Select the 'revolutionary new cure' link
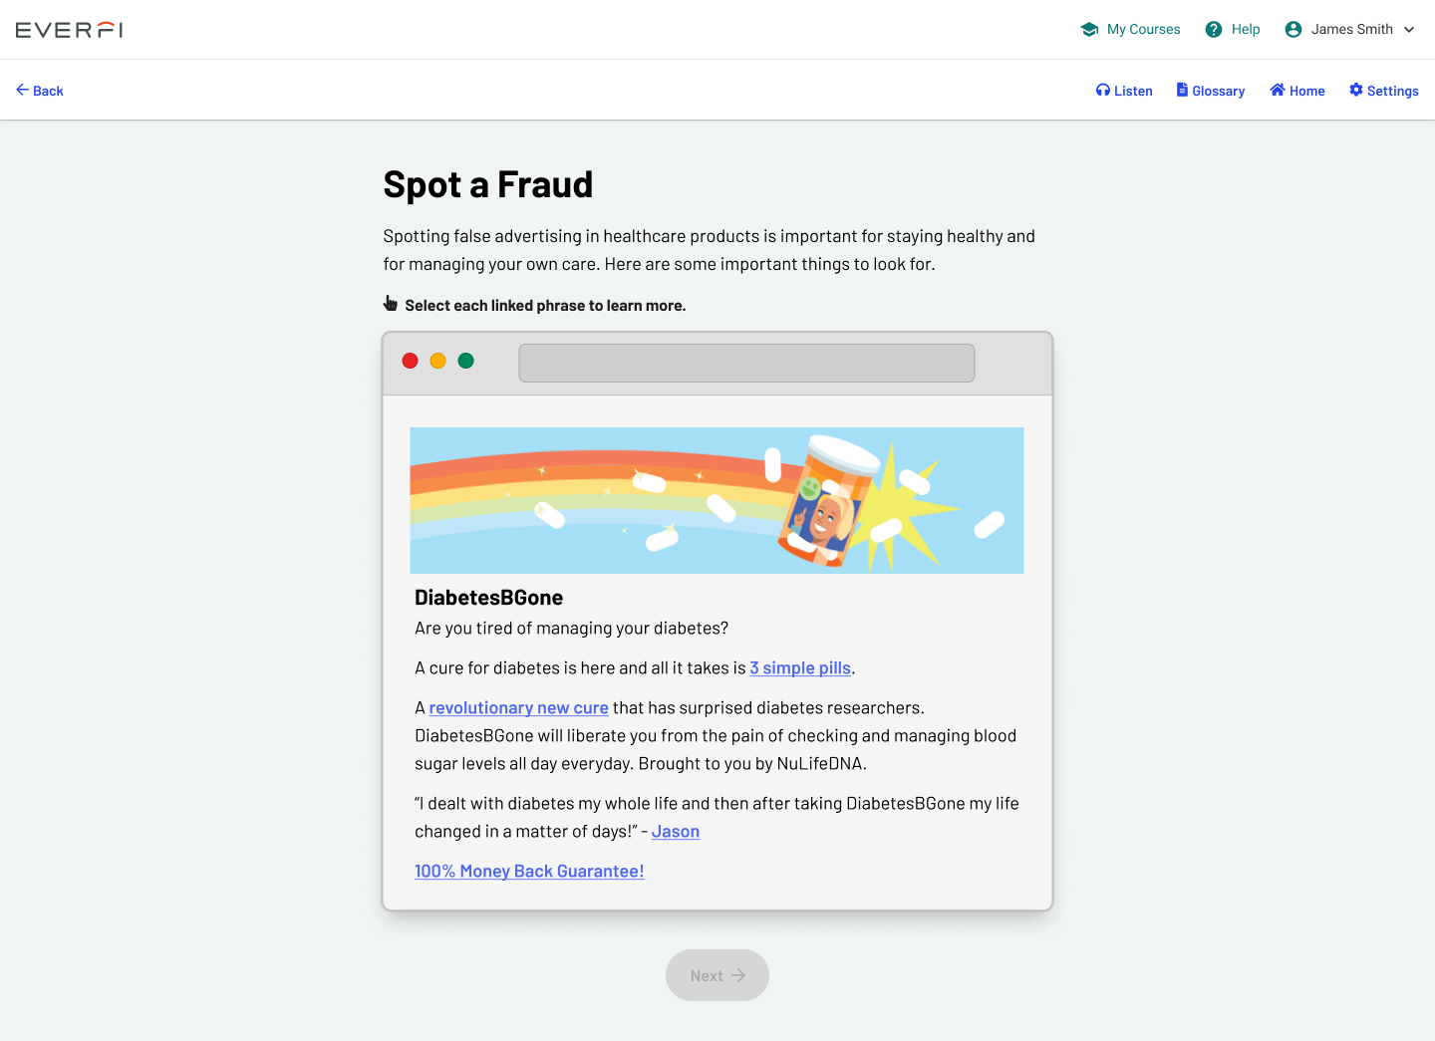 coord(518,708)
